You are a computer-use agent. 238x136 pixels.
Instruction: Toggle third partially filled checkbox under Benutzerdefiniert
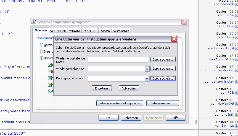50,78
